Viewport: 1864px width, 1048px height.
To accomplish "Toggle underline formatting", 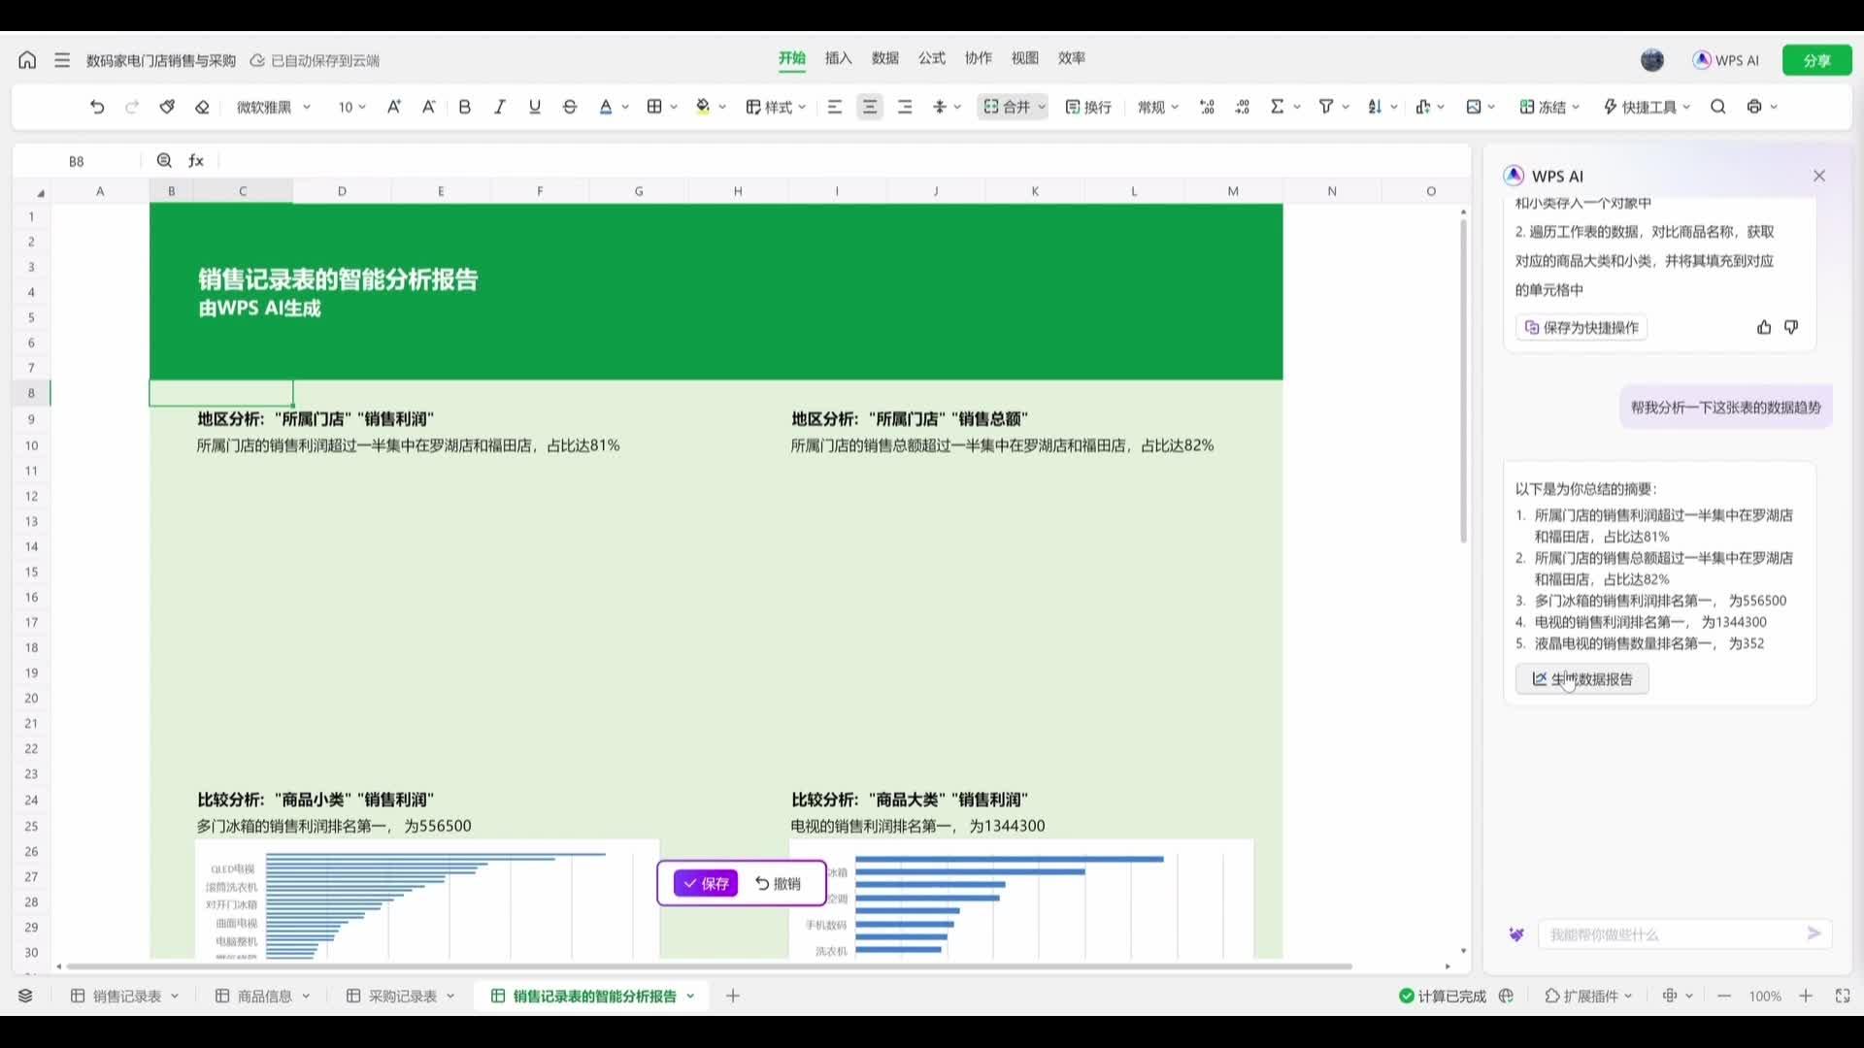I will click(534, 107).
